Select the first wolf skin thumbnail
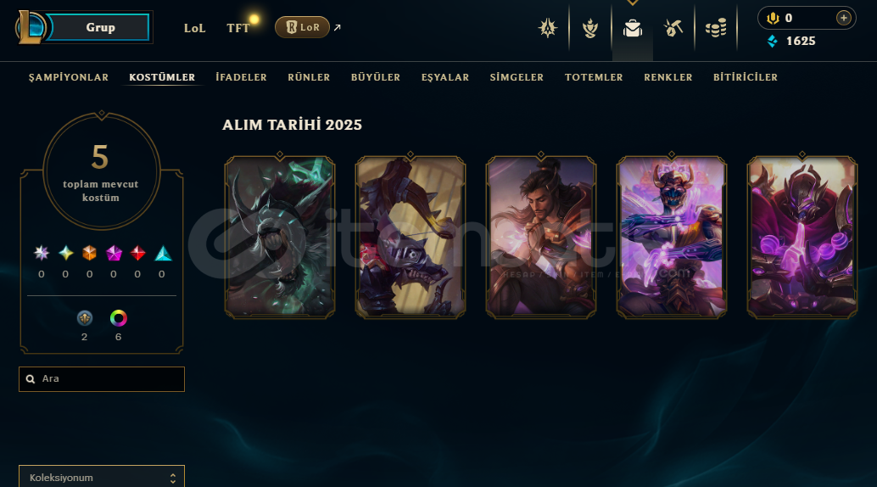The width and height of the screenshot is (877, 487). point(280,237)
